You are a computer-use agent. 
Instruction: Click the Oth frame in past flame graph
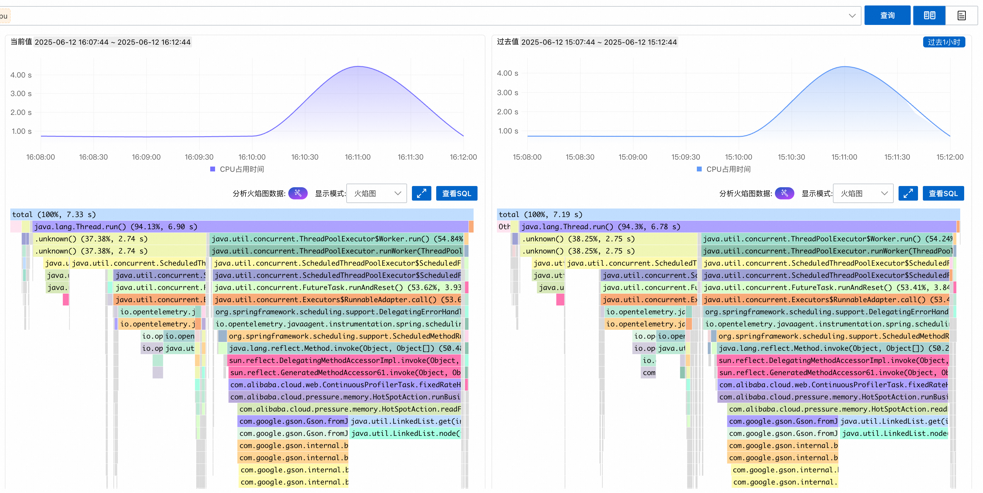point(504,226)
